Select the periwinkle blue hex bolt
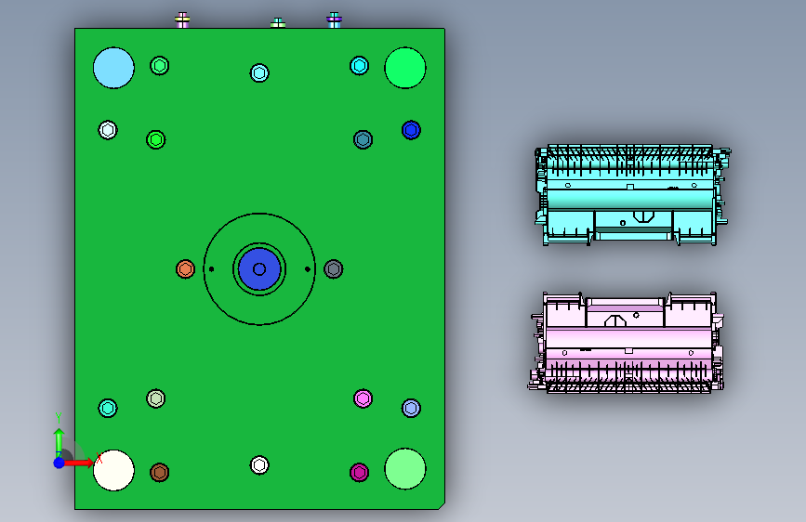806x522 pixels. [x=411, y=408]
